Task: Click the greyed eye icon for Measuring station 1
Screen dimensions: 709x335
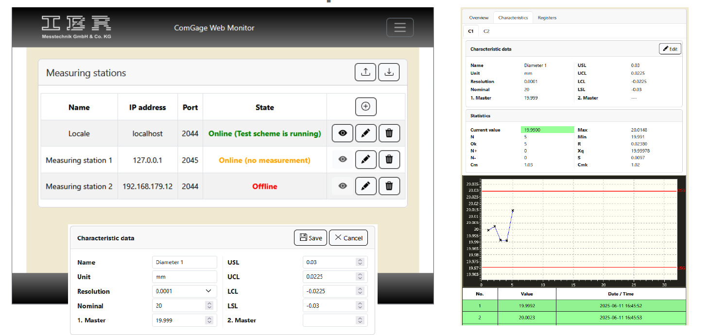Action: click(342, 159)
